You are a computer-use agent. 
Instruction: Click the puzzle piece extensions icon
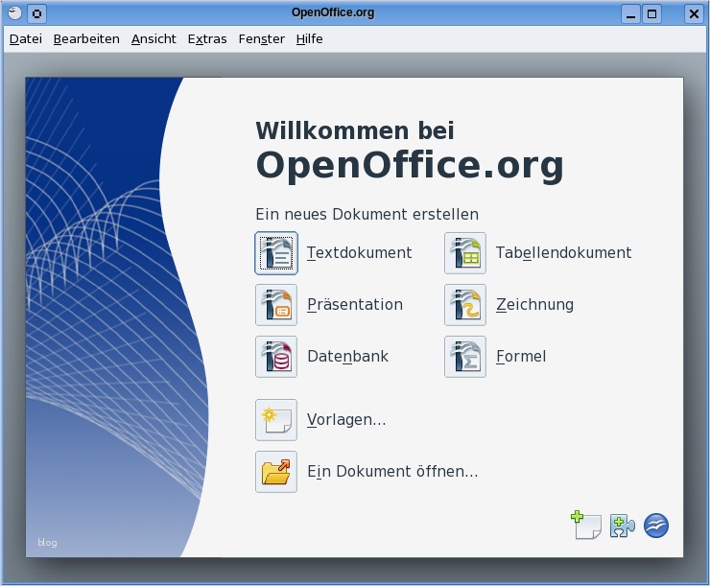coord(622,526)
